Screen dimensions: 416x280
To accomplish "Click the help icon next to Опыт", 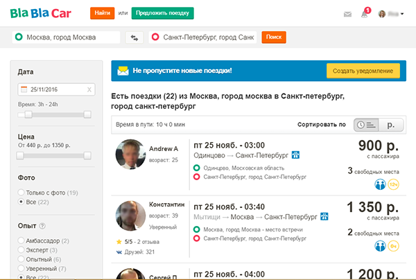I will tap(43, 226).
